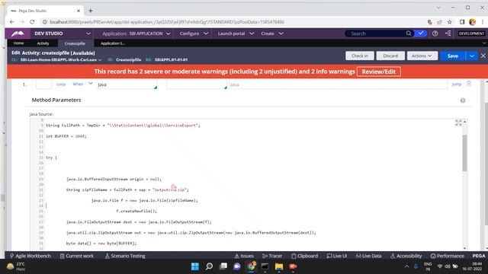Click the Check in button
Image resolution: width=488 pixels, height=274 pixels.
(x=359, y=56)
